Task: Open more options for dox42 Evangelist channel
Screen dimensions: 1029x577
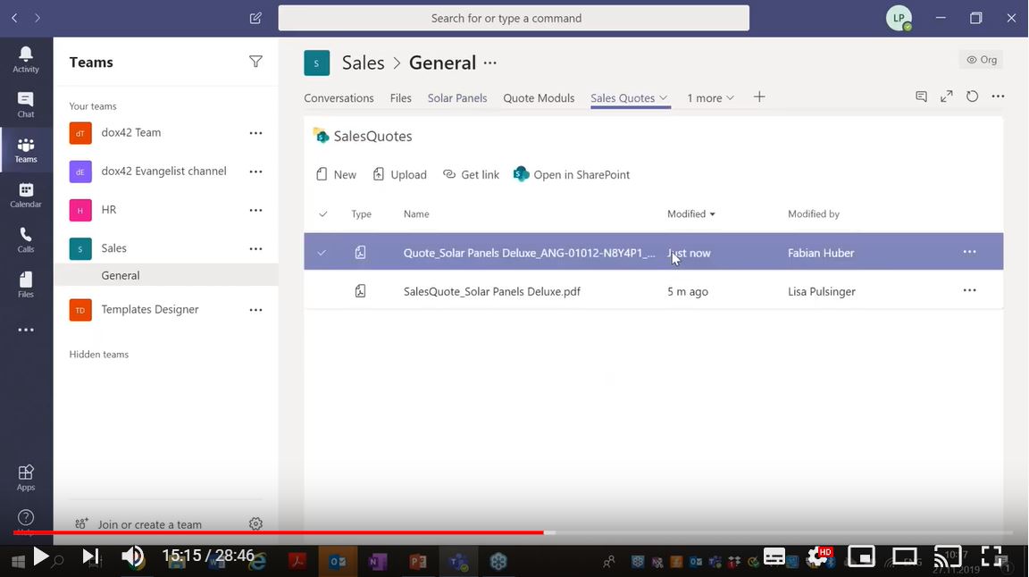Action: point(256,172)
